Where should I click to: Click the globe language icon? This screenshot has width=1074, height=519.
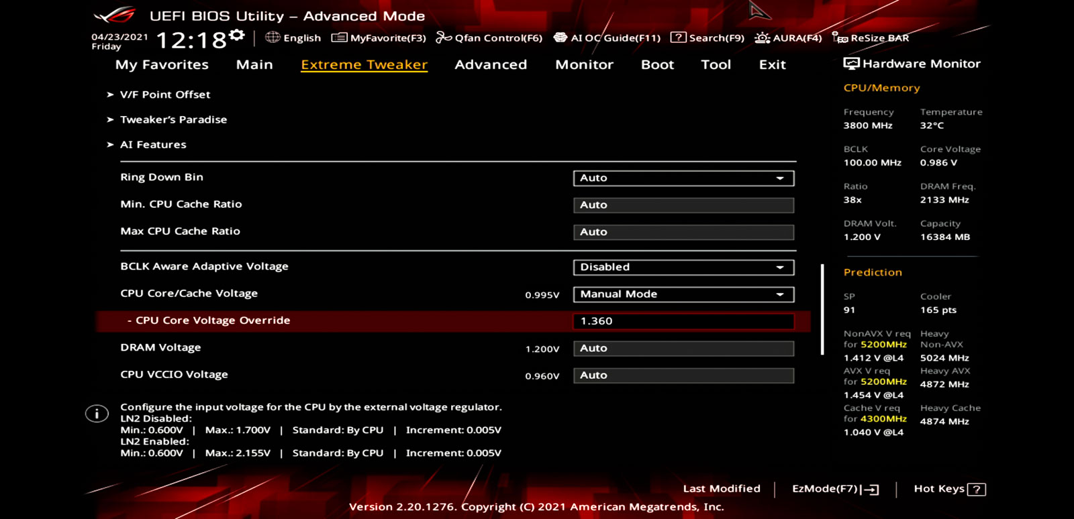point(273,38)
